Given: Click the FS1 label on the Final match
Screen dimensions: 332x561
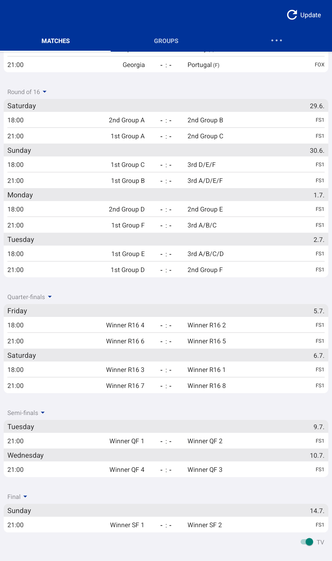Looking at the screenshot, I should pyautogui.click(x=320, y=525).
